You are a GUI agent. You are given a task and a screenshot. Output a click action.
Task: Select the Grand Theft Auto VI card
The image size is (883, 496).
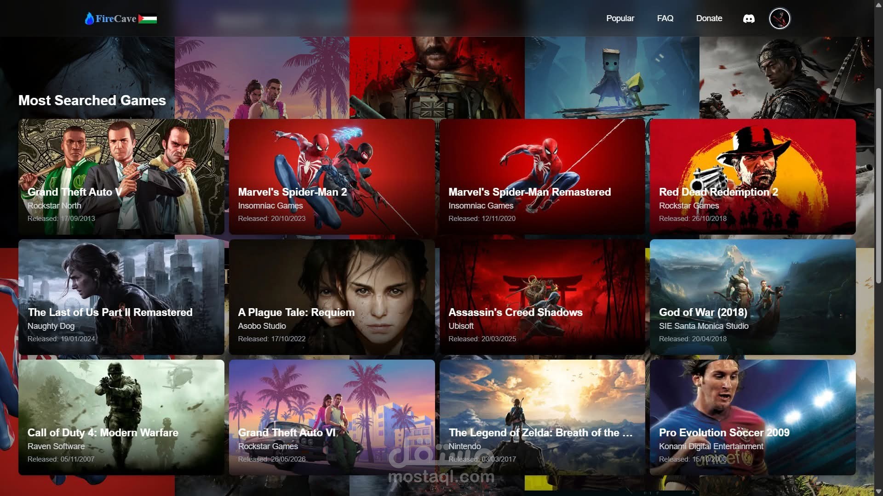click(332, 417)
